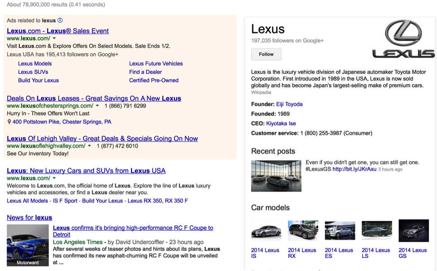Go to the Find a Dealer sitelink

[x=146, y=72]
